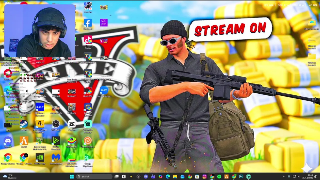Open Microsoft Teams from the taskbar
The image size is (320, 180).
153,176
